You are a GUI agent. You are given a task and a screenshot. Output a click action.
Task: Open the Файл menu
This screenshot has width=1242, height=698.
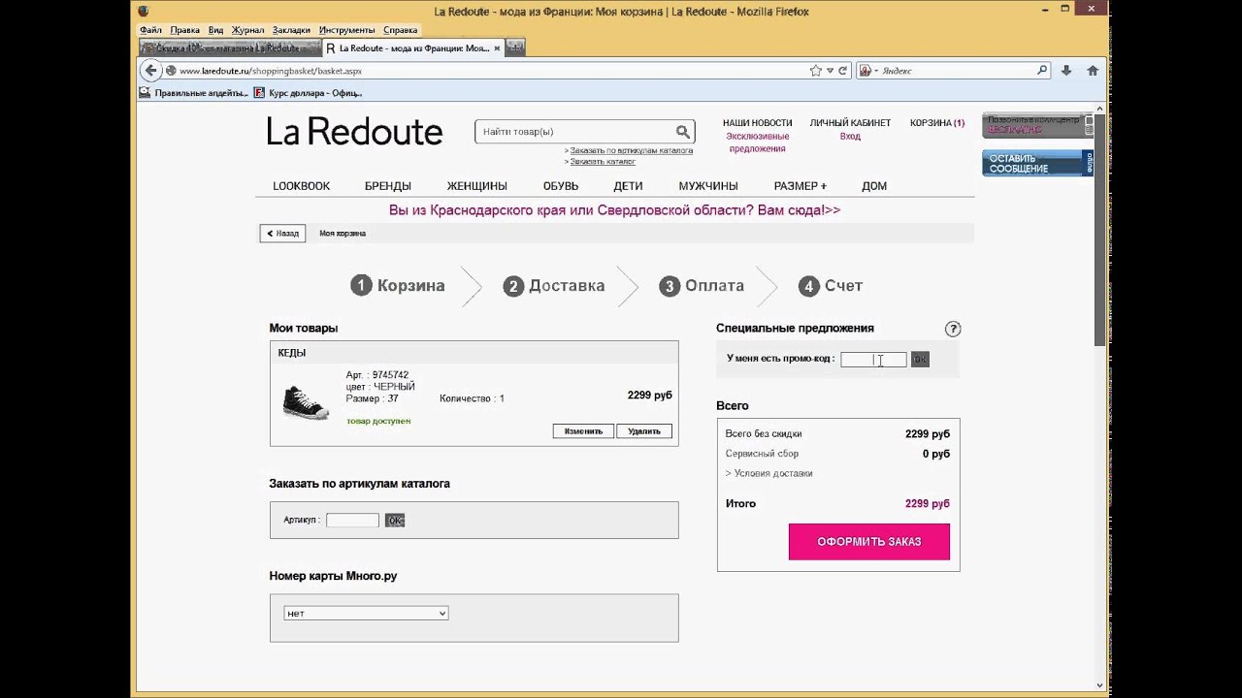(x=150, y=30)
